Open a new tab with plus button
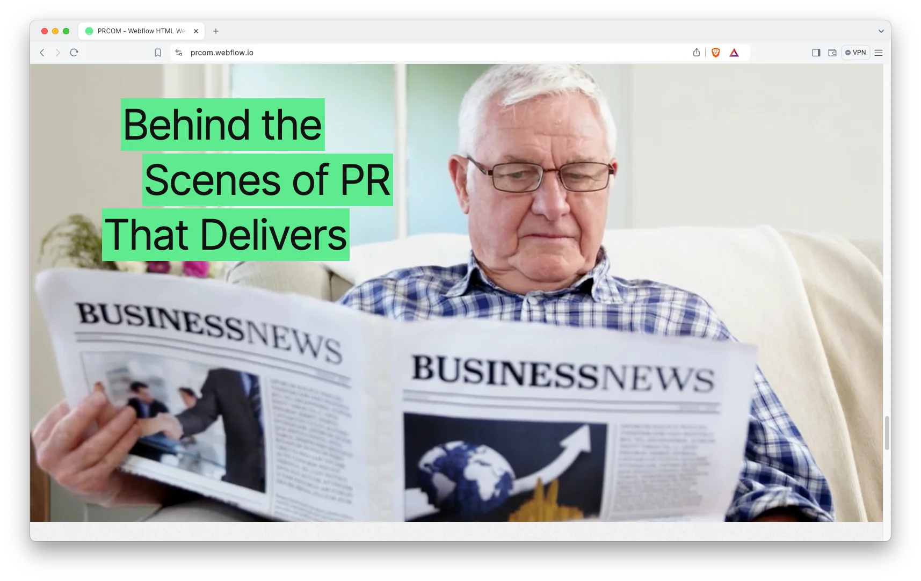 tap(216, 31)
